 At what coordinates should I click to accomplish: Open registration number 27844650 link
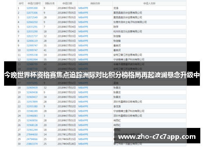pos(32,134)
